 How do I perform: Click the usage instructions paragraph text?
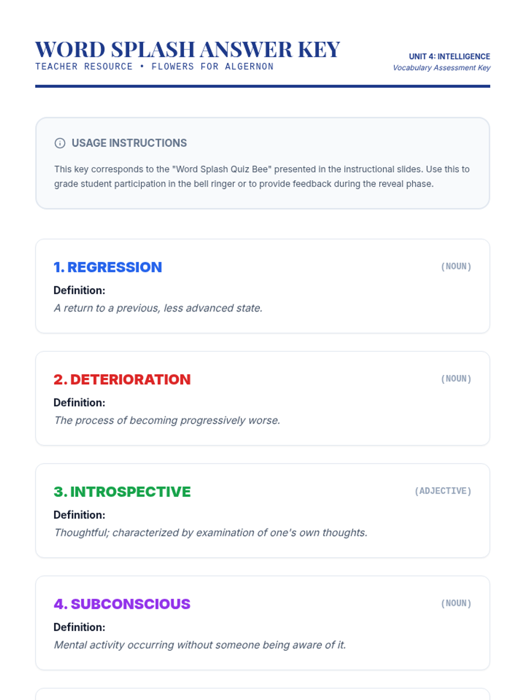tap(262, 176)
